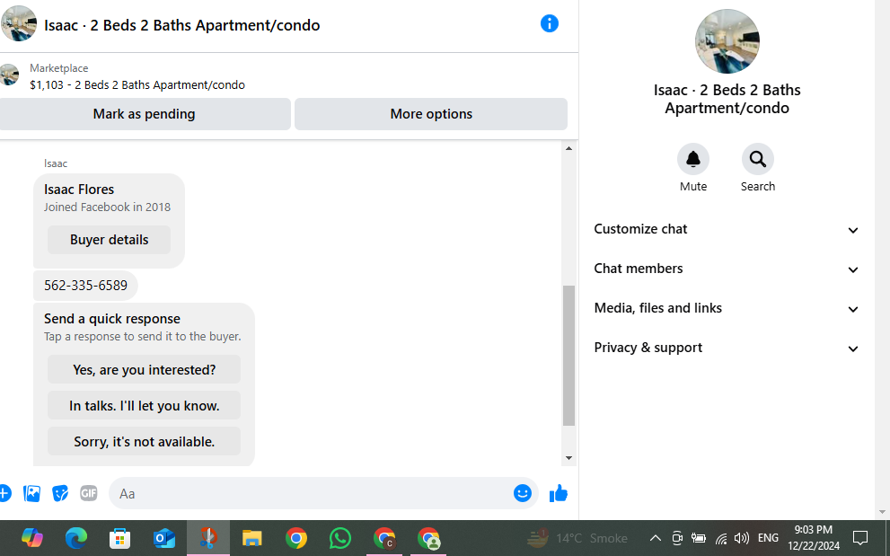Send a thumbs-up like
This screenshot has height=556, width=890.
559,493
